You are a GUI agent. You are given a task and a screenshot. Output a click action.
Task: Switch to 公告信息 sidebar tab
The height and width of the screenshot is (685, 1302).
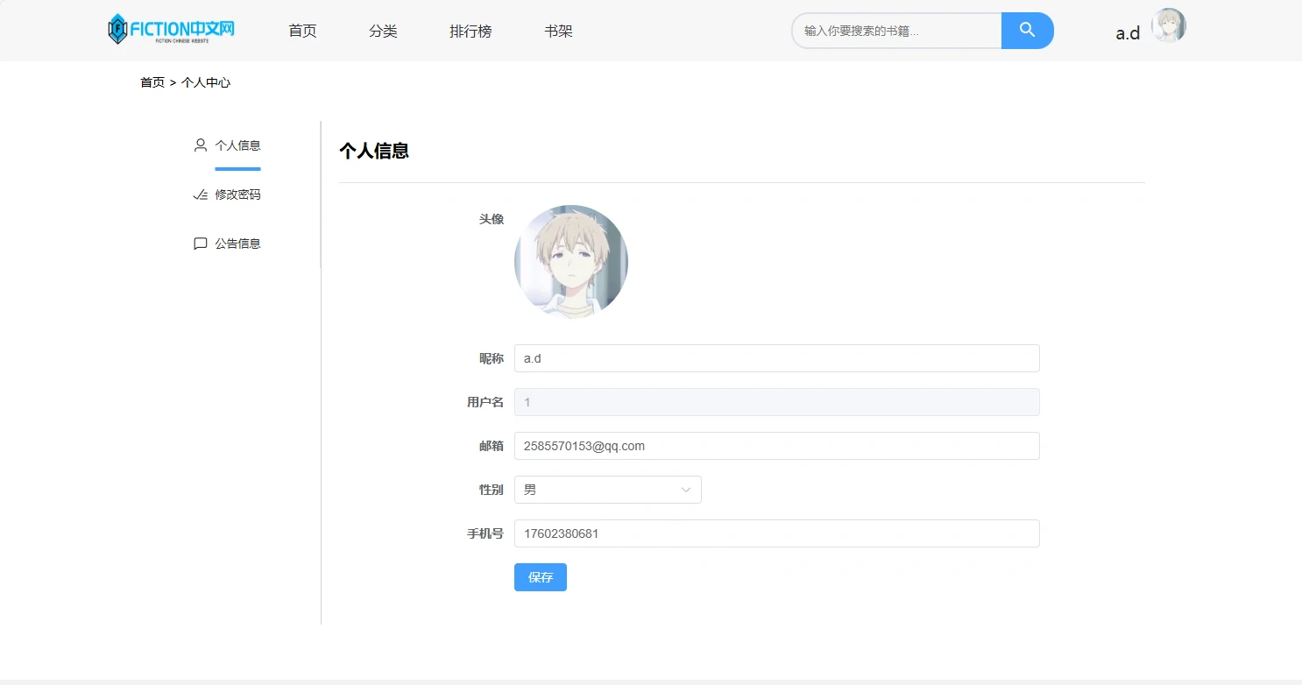pyautogui.click(x=237, y=244)
